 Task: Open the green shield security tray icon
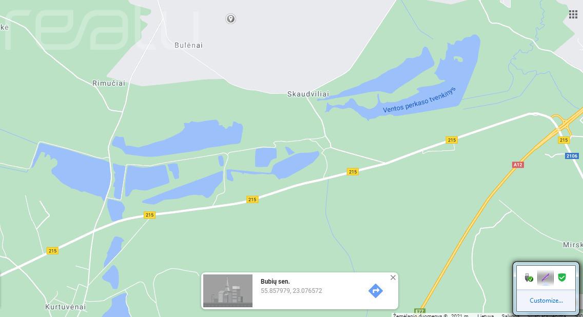(x=562, y=277)
